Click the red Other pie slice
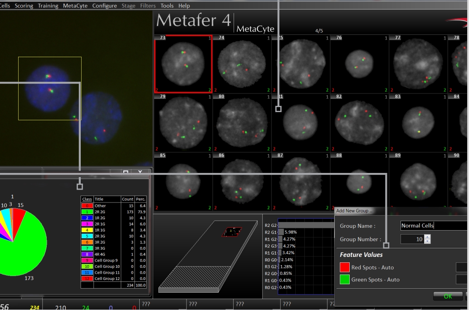The image size is (469, 310). [19, 220]
